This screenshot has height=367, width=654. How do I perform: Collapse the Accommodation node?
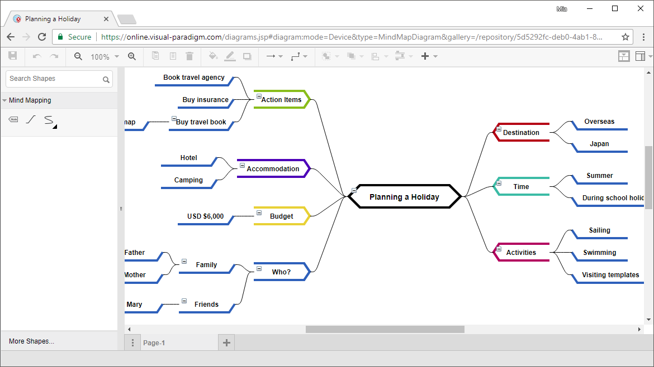point(243,165)
